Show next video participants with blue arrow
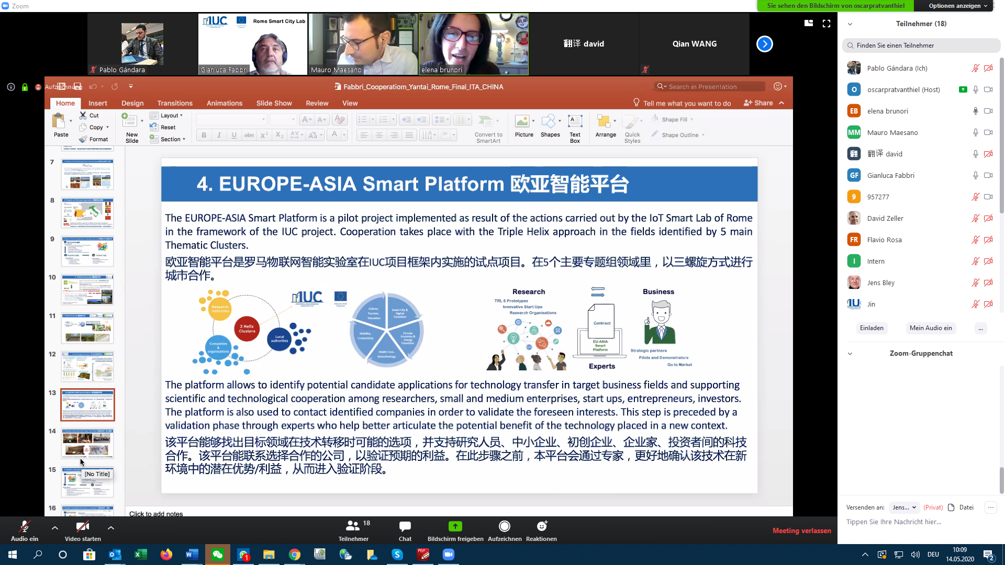Screen dimensions: 1005x565 [764, 44]
